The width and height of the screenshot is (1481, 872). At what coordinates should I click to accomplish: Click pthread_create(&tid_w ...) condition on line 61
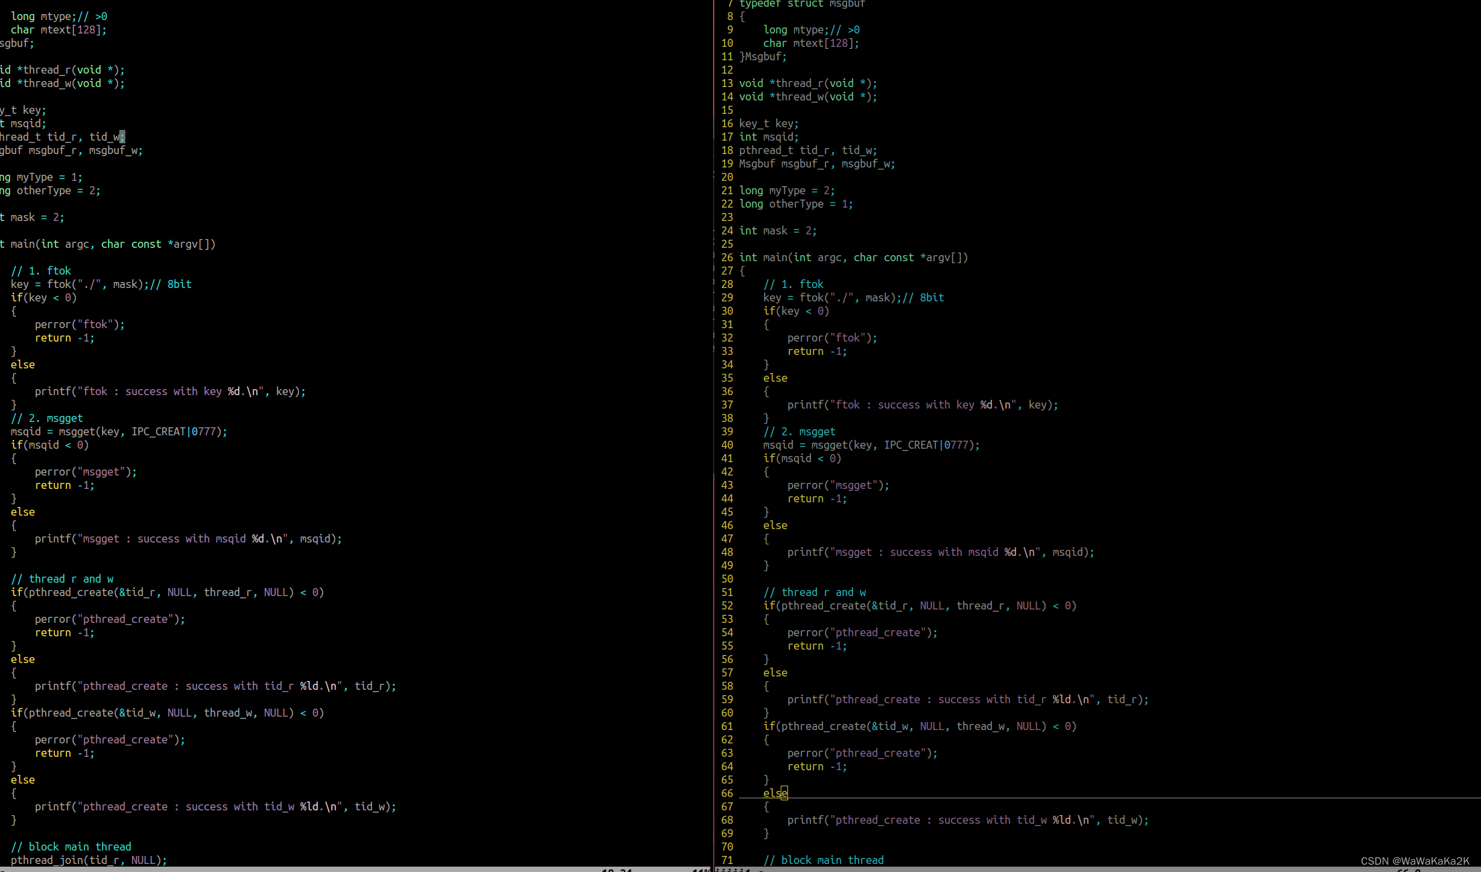click(x=919, y=727)
